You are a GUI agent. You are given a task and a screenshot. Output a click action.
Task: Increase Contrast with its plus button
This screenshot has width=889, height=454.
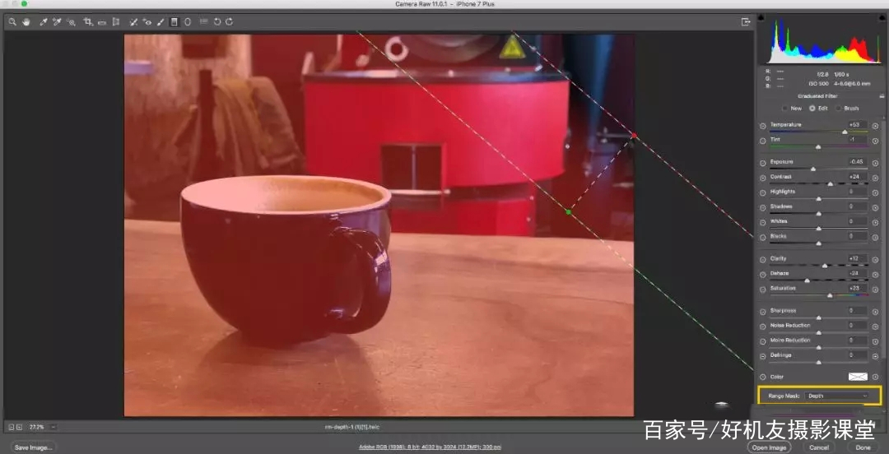(x=875, y=178)
